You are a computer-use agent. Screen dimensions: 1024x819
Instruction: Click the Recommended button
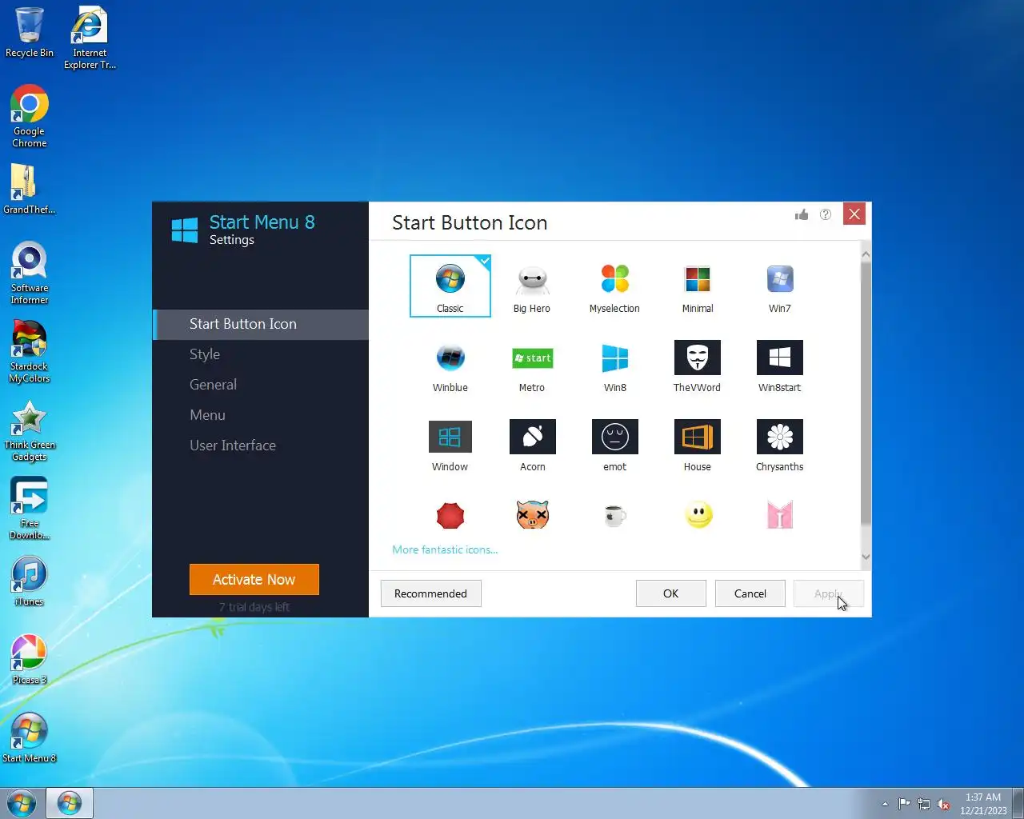click(430, 593)
